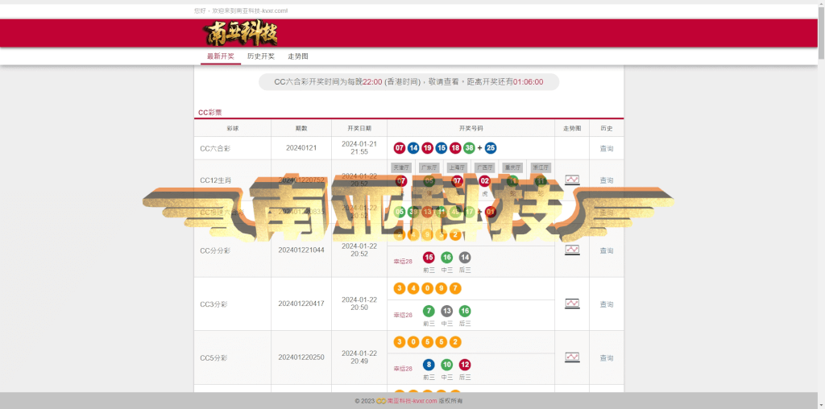The width and height of the screenshot is (825, 409).
Task: Click the 历史 column header
Action: click(x=606, y=128)
